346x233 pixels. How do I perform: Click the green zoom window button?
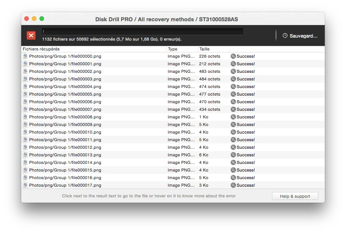[x=42, y=19]
